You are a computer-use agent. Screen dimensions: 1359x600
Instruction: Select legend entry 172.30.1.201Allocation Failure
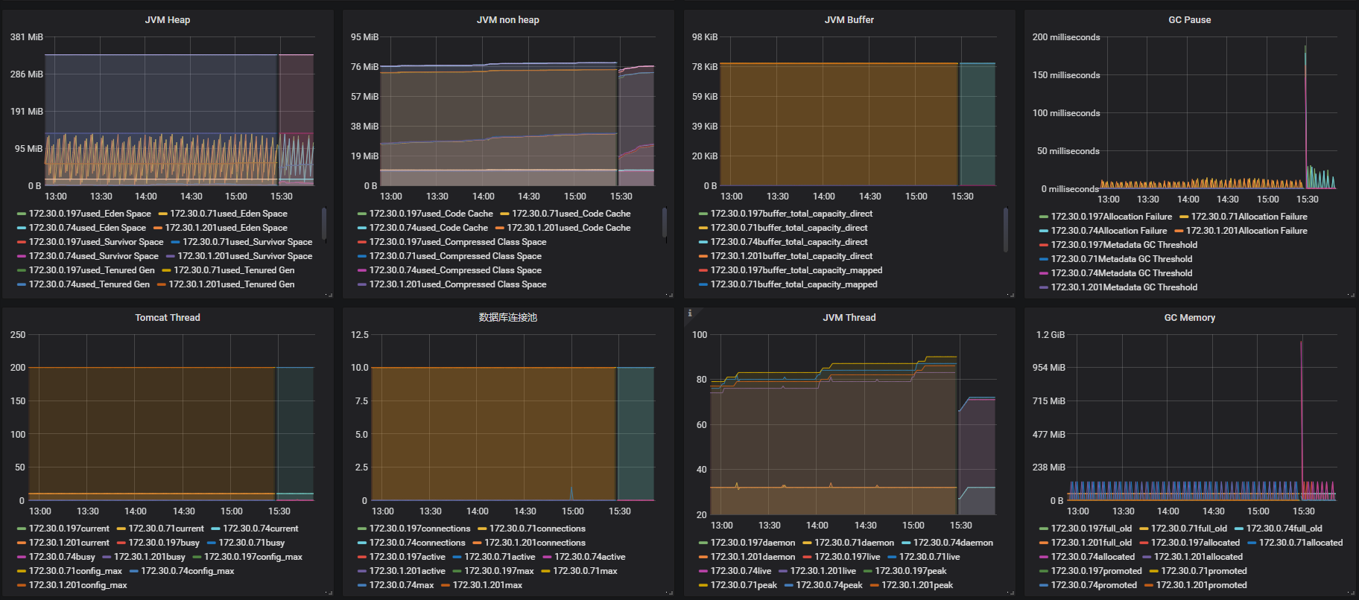[x=1246, y=231]
